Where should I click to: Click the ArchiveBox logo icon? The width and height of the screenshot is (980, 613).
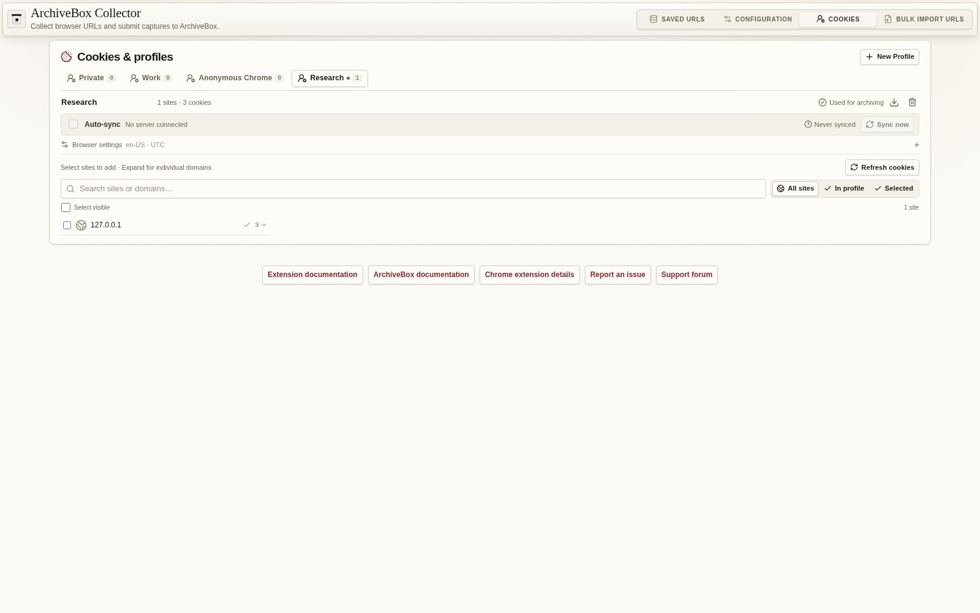[17, 19]
